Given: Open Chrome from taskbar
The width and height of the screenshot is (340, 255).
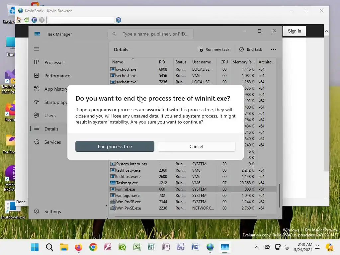Looking at the screenshot, I should click(93, 247).
